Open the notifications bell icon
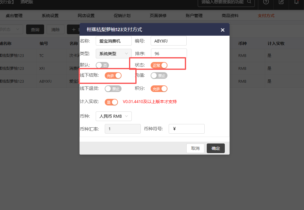304x210 pixels. coord(296,2)
